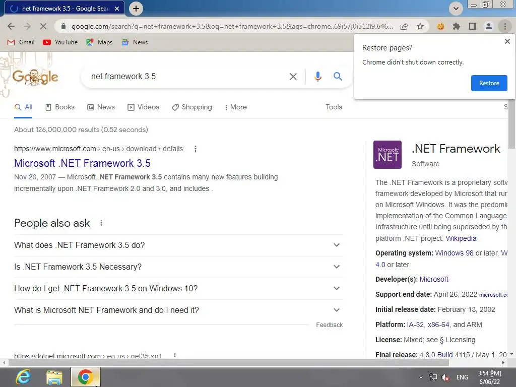516x387 pixels.
Task: Open the Windows 98 link
Action: pos(454,253)
